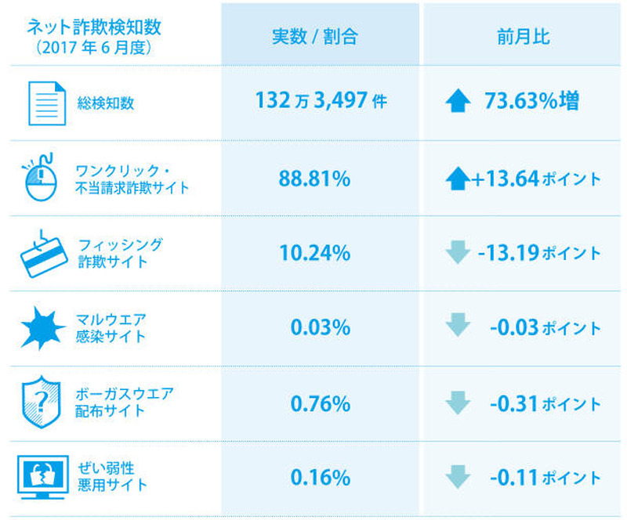Click the 132万3,497件 total value

click(x=321, y=102)
